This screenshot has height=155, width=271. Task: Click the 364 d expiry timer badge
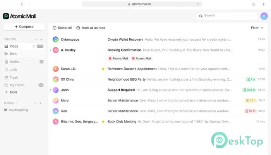tap(249, 90)
